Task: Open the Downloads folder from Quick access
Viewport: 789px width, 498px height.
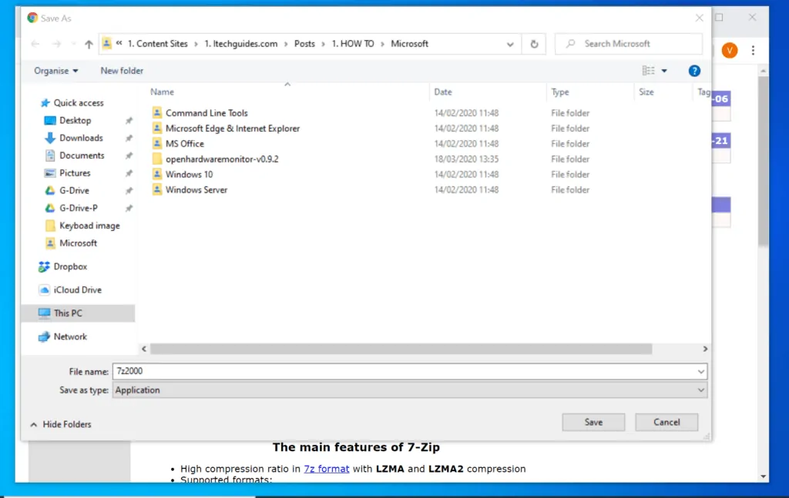Action: (x=79, y=138)
